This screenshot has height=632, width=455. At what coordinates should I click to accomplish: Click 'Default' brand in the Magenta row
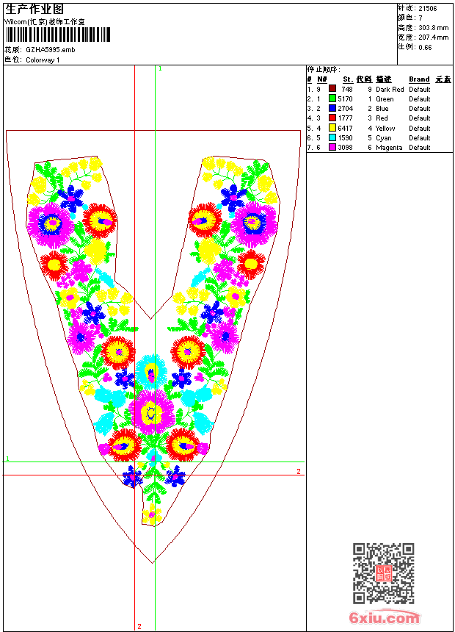click(x=420, y=148)
